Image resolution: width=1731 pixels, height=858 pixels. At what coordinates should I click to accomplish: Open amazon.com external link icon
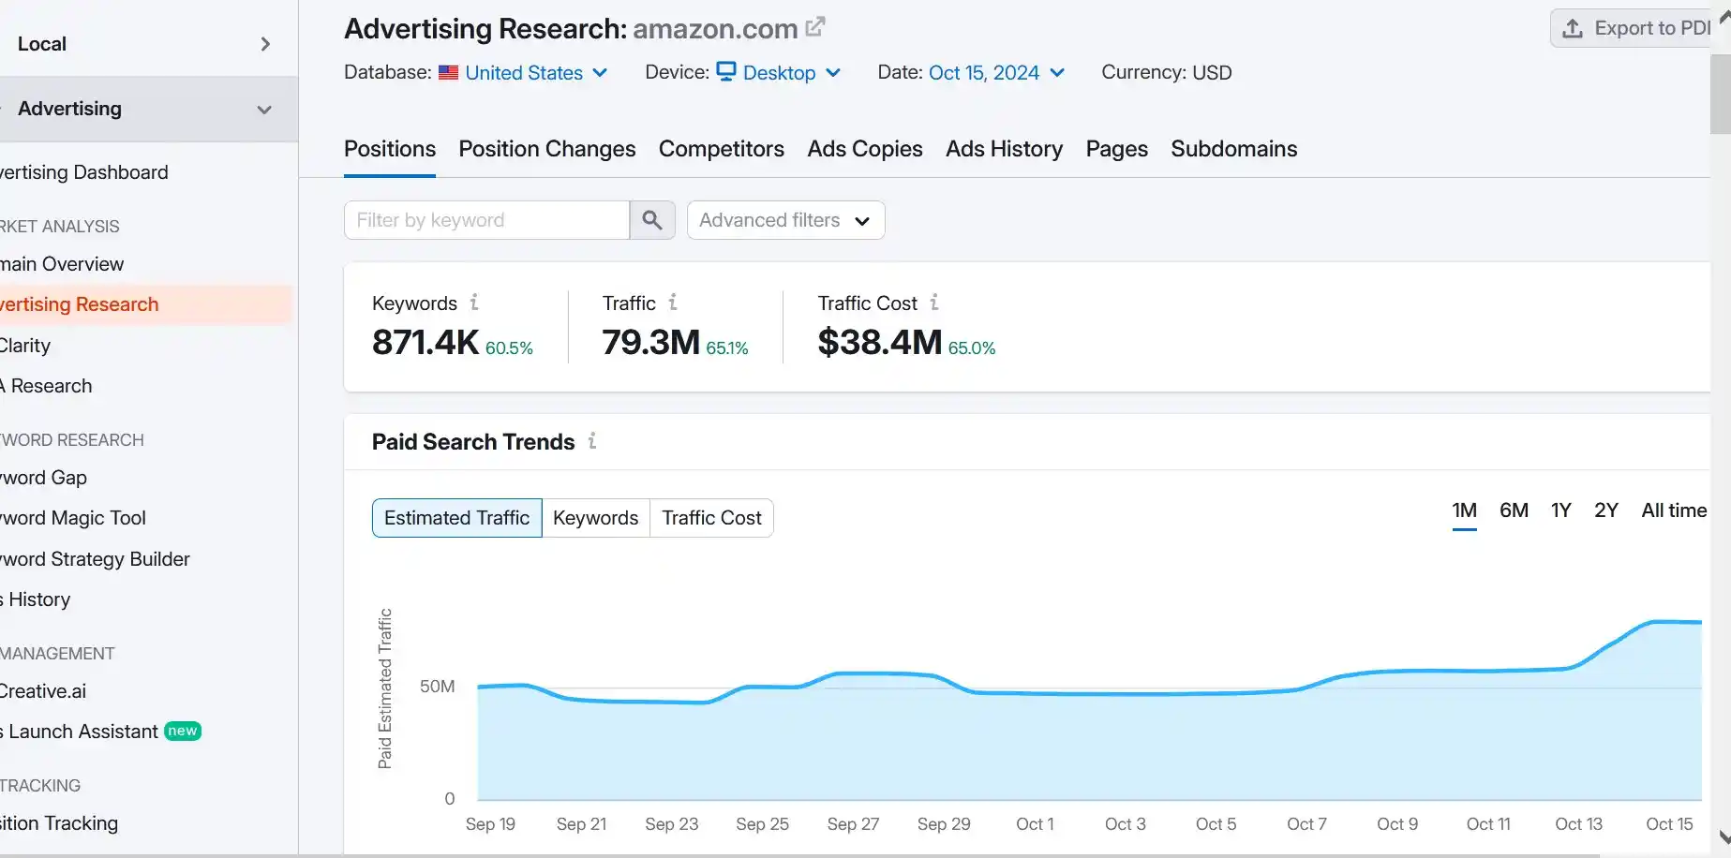point(815,27)
